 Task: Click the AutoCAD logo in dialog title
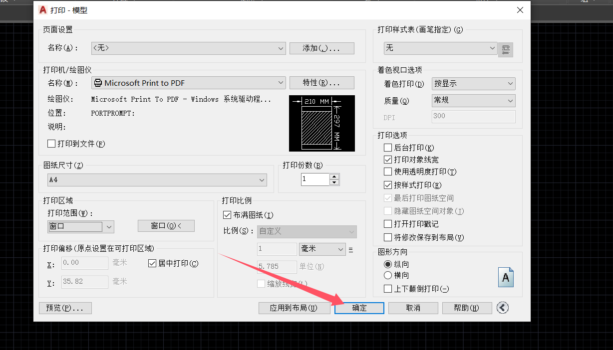tap(43, 10)
